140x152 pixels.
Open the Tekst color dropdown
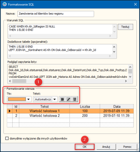tap(55, 99)
